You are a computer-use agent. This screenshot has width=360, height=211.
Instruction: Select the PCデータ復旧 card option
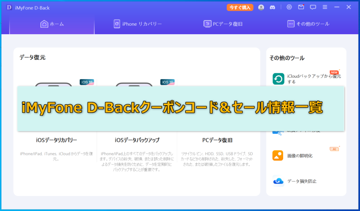click(x=217, y=140)
